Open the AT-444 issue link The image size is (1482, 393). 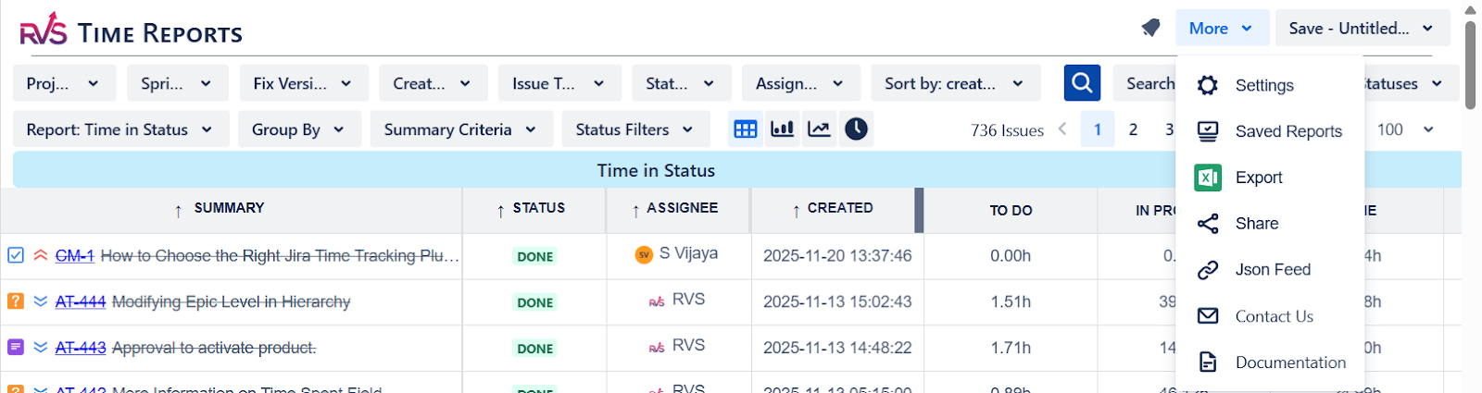(x=81, y=301)
